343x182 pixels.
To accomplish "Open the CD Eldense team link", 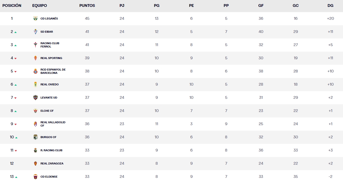I will coord(49,177).
